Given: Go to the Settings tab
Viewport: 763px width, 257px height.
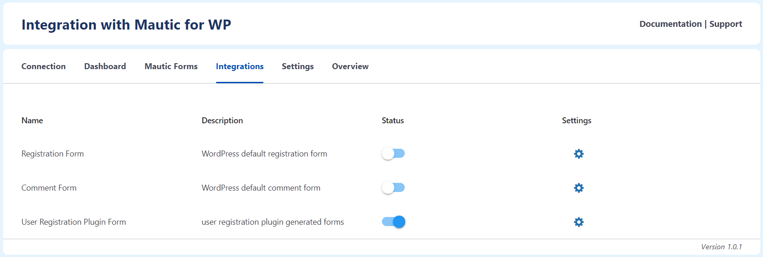Looking at the screenshot, I should 298,66.
